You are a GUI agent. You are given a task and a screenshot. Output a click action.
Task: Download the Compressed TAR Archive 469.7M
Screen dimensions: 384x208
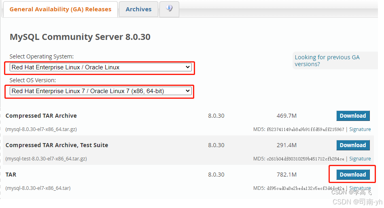(353, 116)
